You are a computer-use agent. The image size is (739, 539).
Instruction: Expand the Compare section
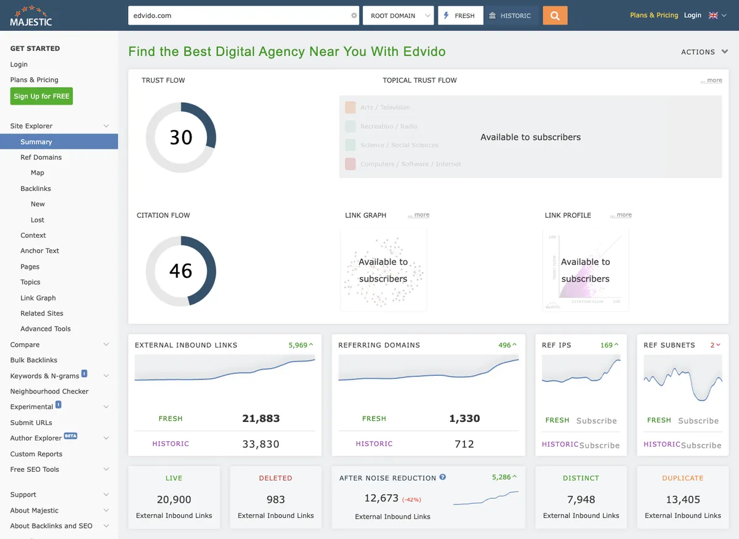click(106, 345)
